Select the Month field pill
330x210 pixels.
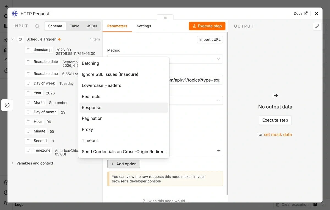(x=36, y=103)
